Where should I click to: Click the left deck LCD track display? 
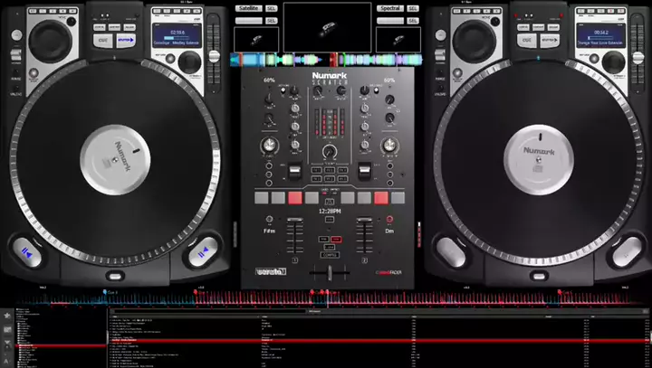177,36
